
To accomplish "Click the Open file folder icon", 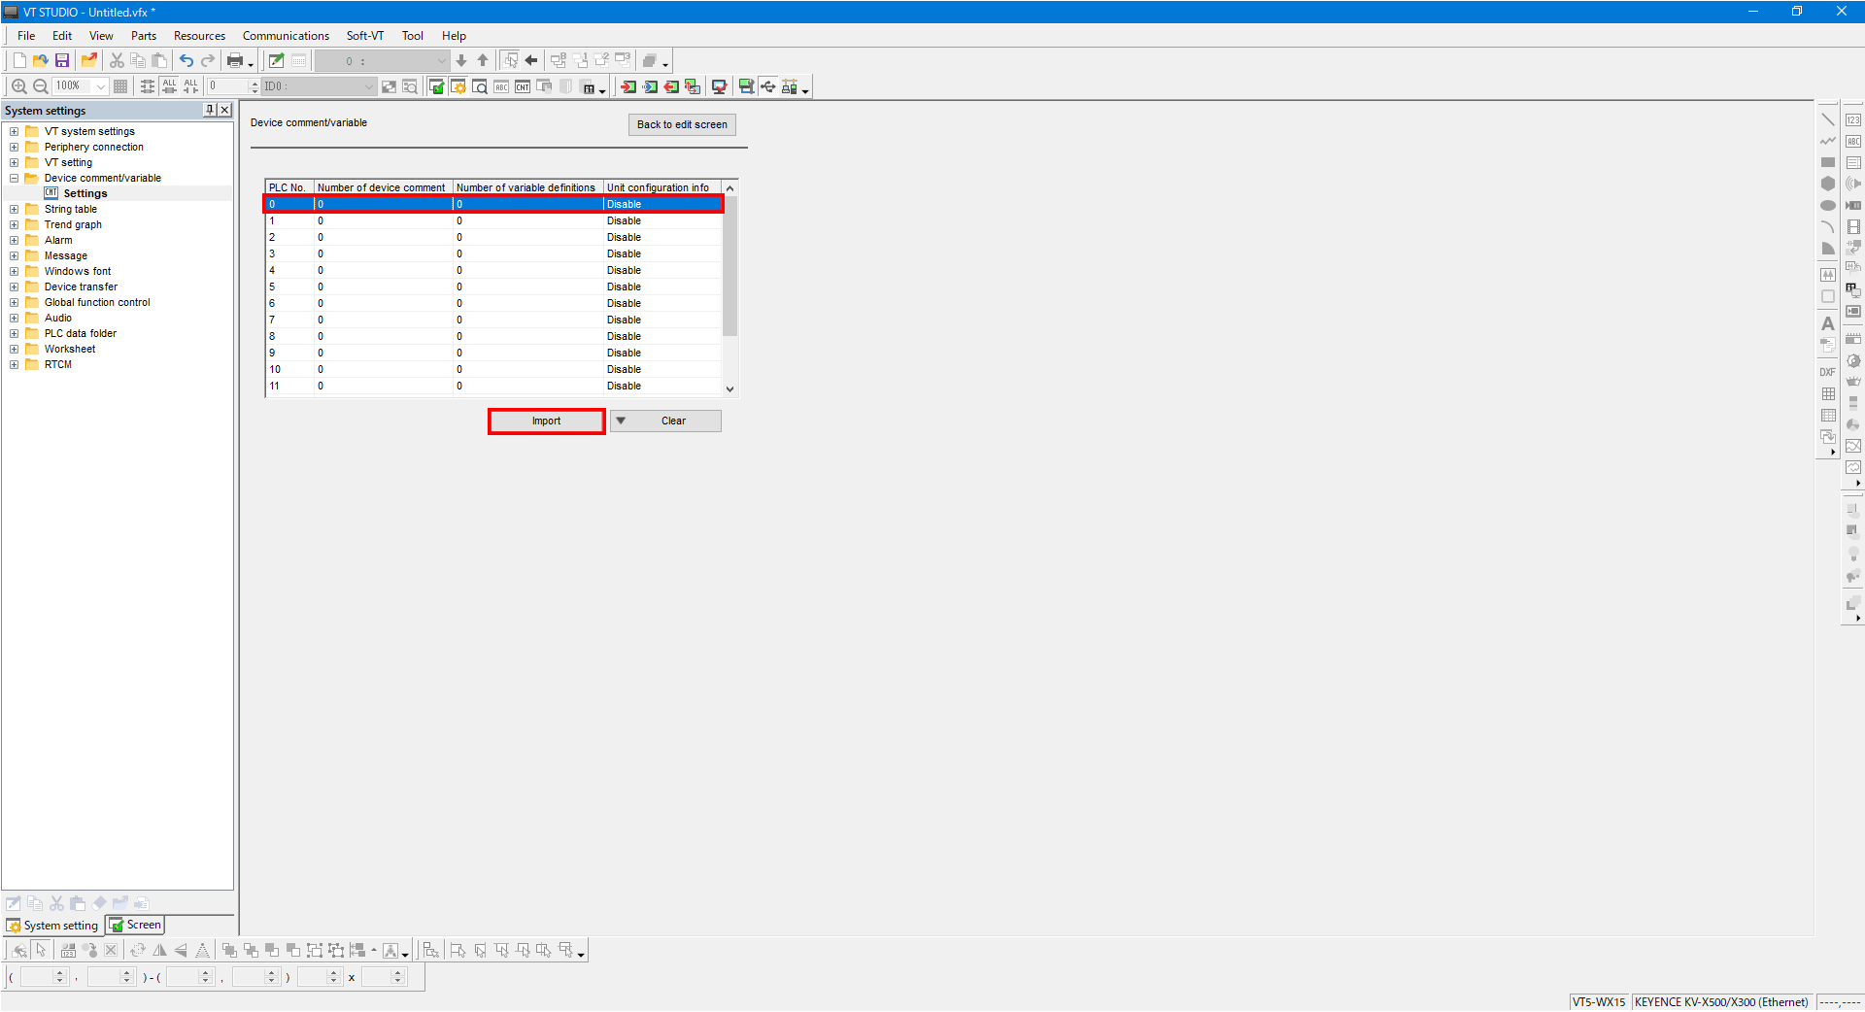I will (40, 60).
